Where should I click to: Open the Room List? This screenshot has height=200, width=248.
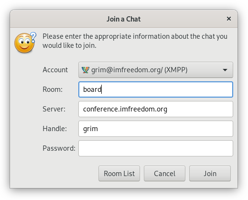point(119,174)
